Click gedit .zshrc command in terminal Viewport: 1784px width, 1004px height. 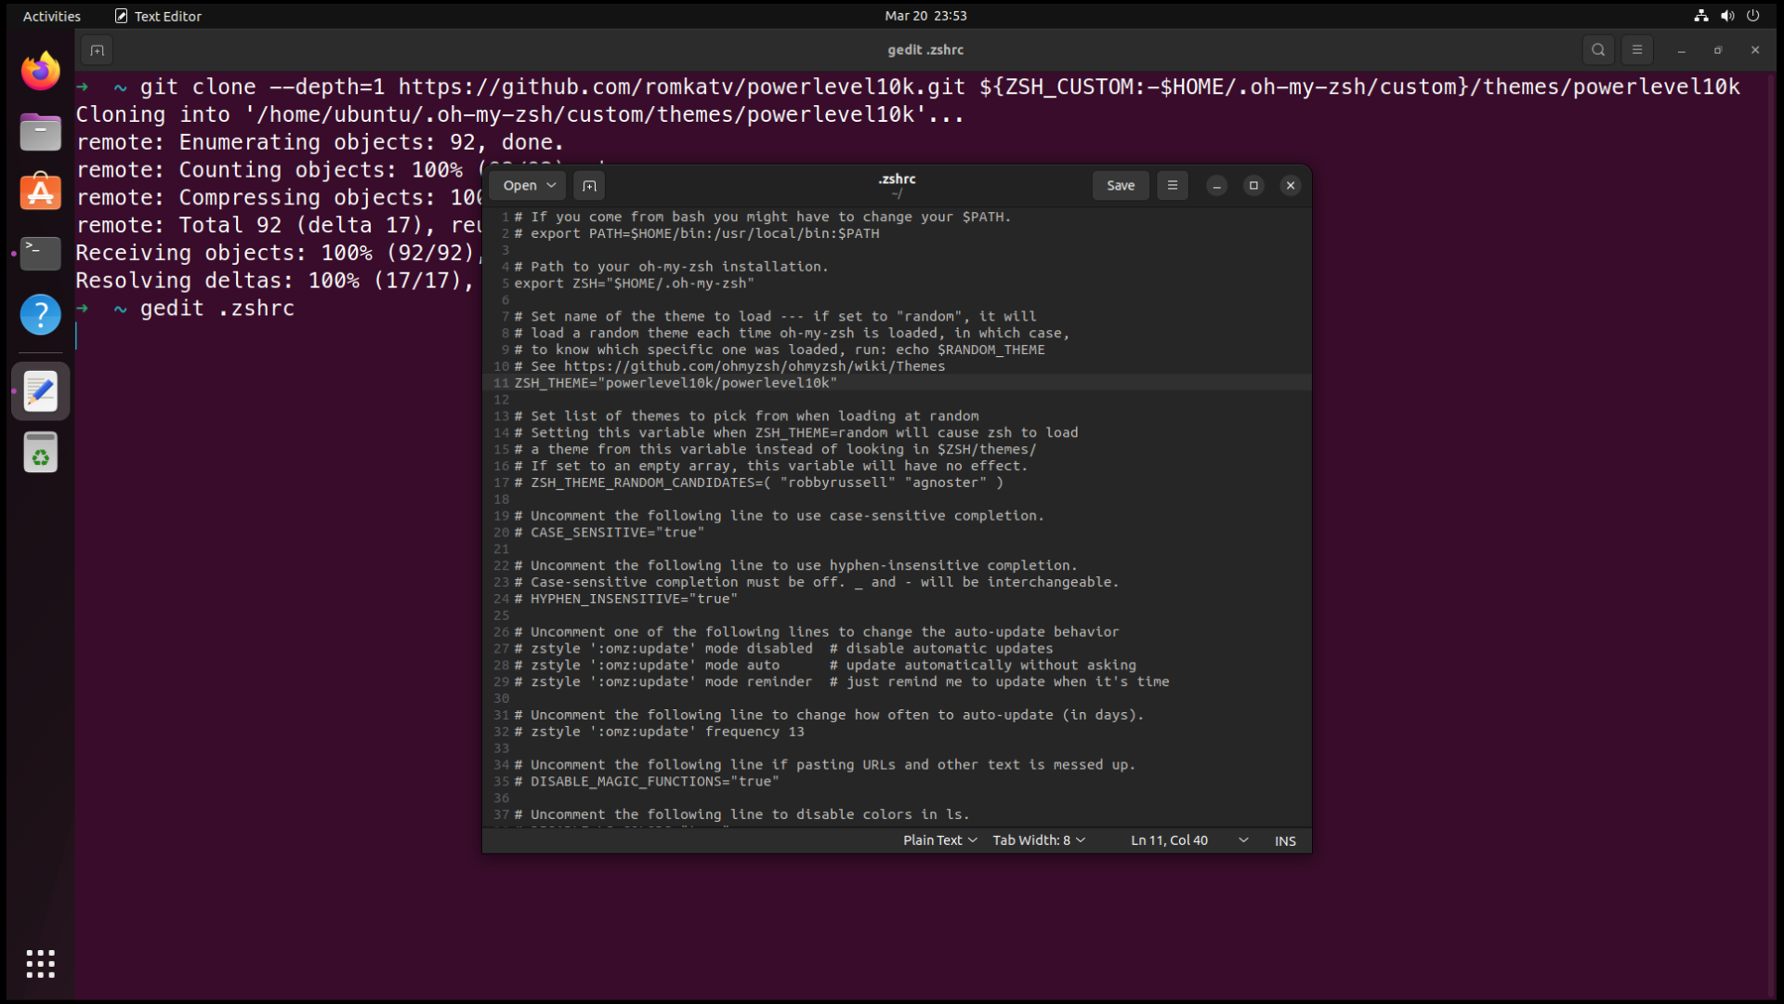click(x=217, y=309)
